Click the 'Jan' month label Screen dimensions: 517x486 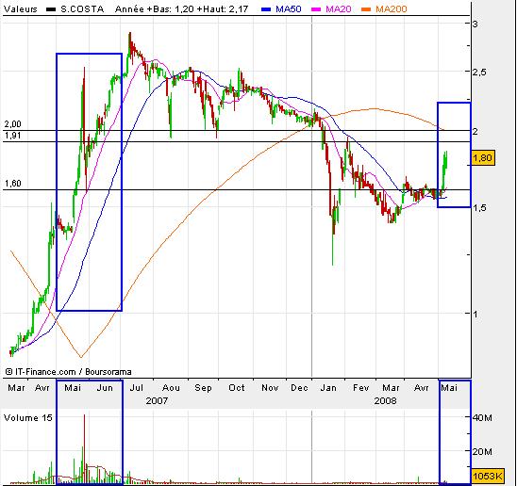[328, 388]
